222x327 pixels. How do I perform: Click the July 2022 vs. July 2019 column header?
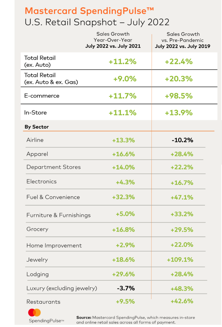[x=183, y=46]
